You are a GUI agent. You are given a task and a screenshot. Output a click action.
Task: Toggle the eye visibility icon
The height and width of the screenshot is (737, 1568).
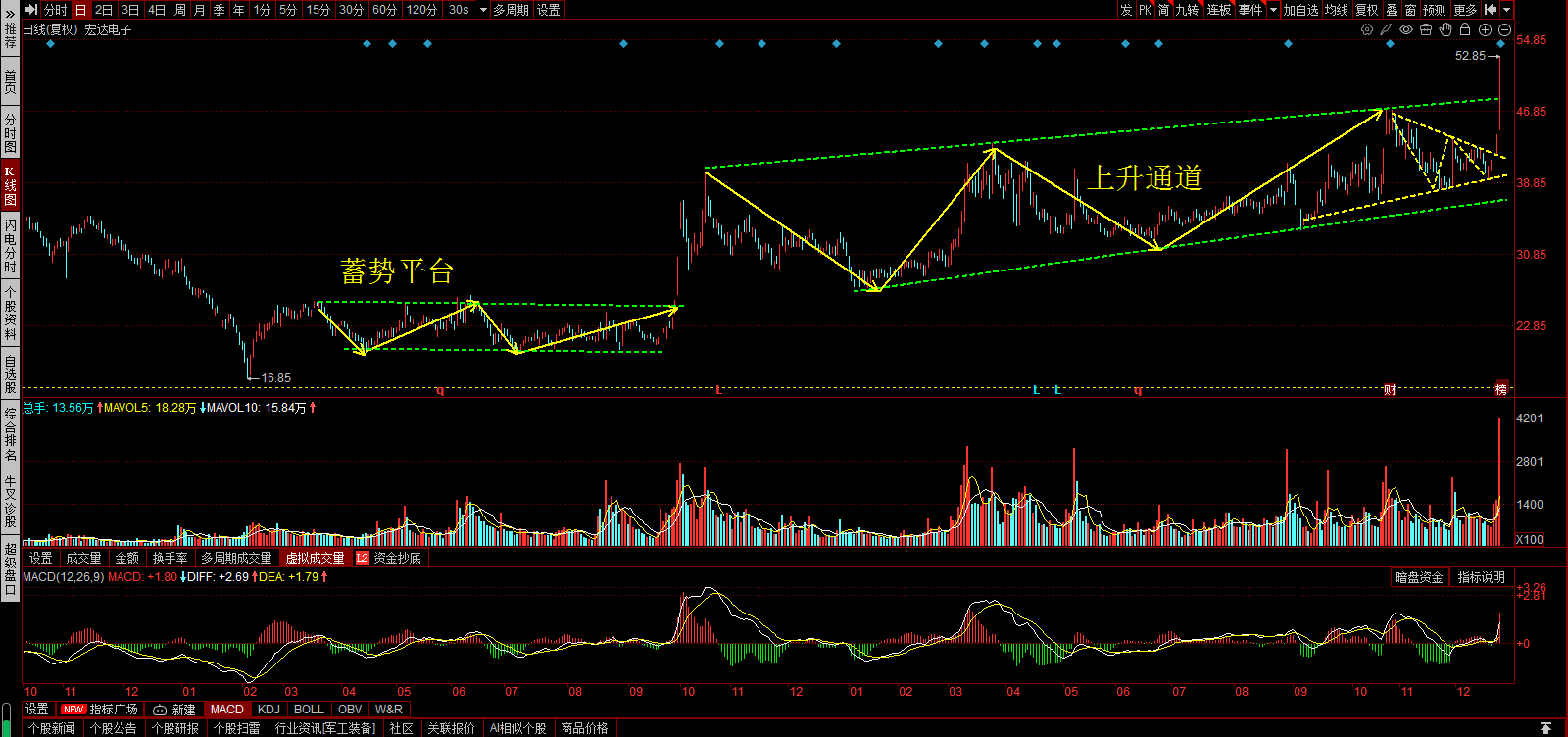(1406, 29)
